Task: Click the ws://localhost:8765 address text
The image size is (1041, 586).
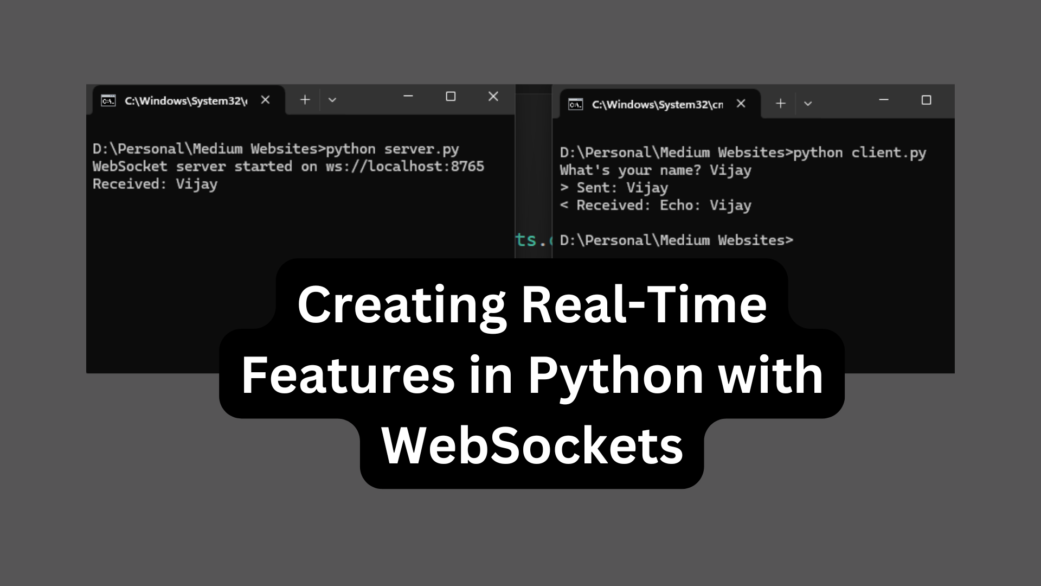Action: [404, 167]
